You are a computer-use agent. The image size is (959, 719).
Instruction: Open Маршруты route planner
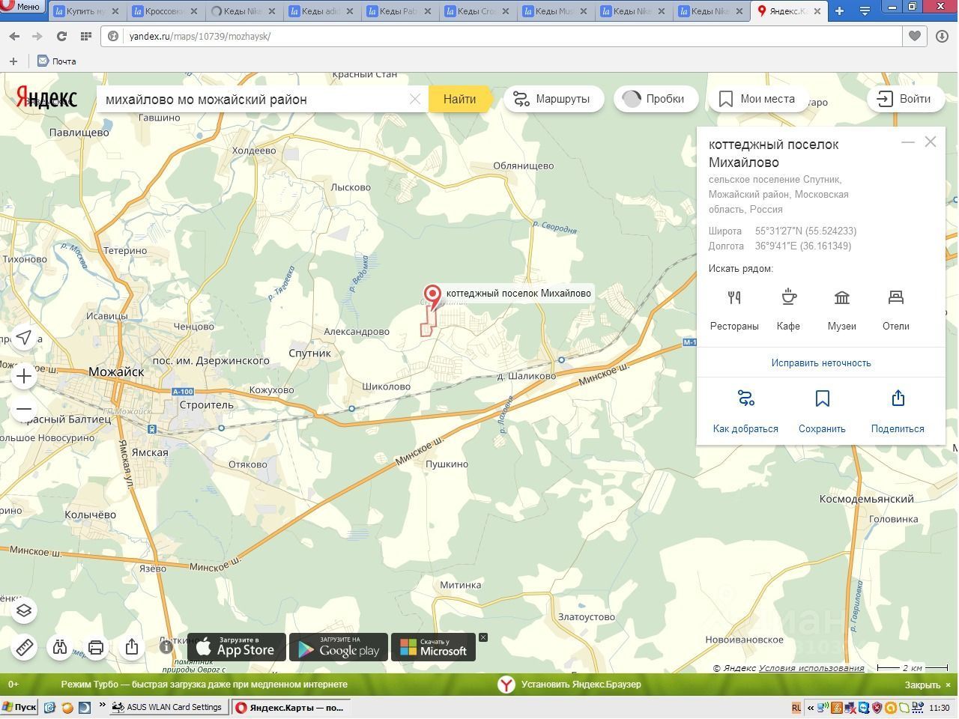tap(553, 99)
